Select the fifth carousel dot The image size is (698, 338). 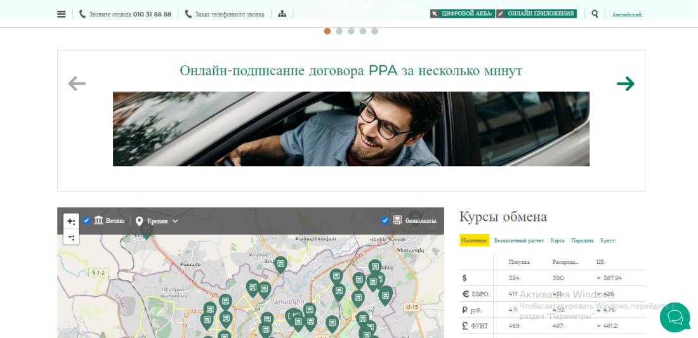click(375, 31)
